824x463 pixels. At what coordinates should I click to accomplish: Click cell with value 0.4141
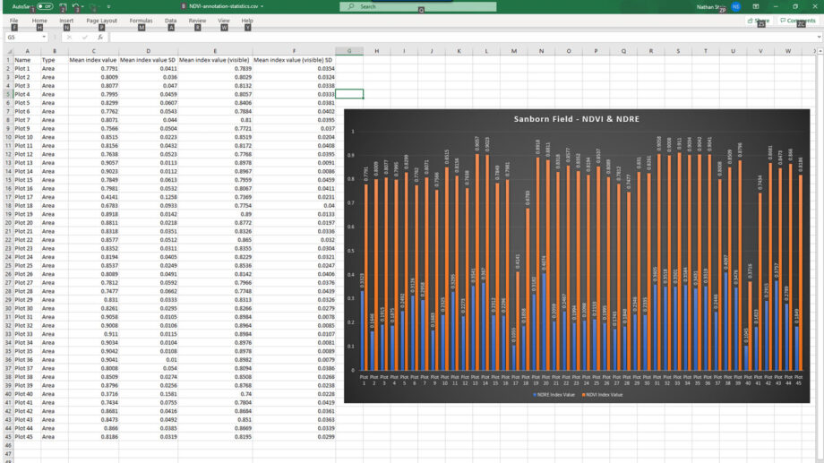93,196
